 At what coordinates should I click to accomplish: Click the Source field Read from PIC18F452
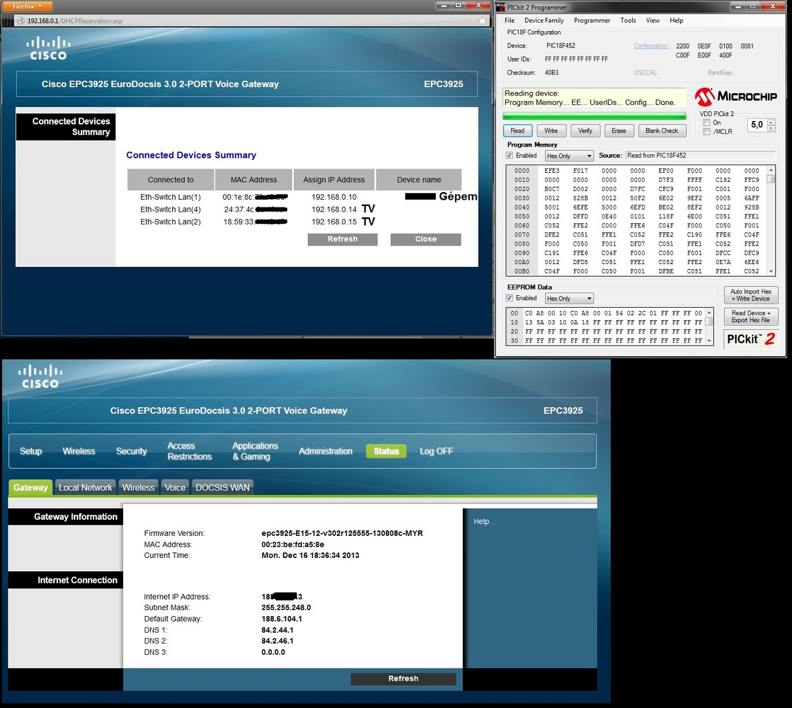coord(700,156)
